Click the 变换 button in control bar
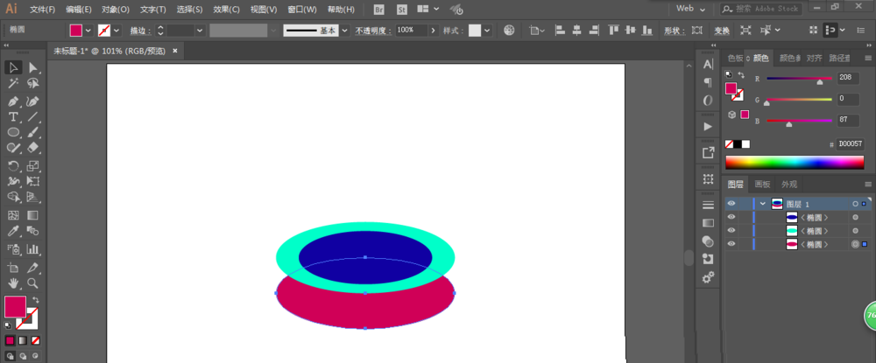The image size is (876, 363). click(x=722, y=30)
